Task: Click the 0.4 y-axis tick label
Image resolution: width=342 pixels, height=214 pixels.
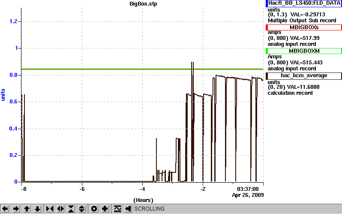Action: tap(13, 129)
